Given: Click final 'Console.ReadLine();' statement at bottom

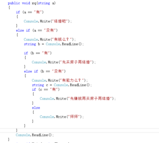Looking at the screenshot, I should pyautogui.click(x=35, y=135).
